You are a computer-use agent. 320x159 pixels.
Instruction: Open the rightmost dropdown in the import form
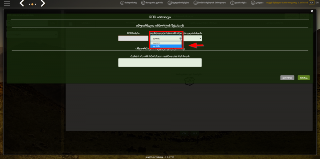pyautogui.click(x=193, y=38)
